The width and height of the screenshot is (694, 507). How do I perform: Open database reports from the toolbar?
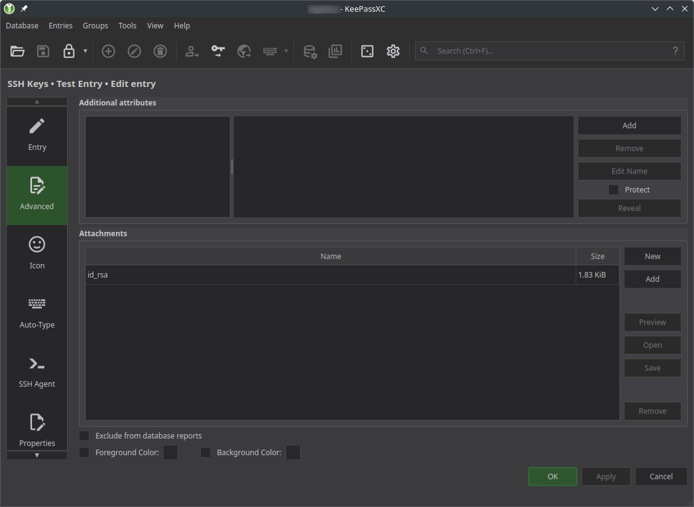(335, 51)
